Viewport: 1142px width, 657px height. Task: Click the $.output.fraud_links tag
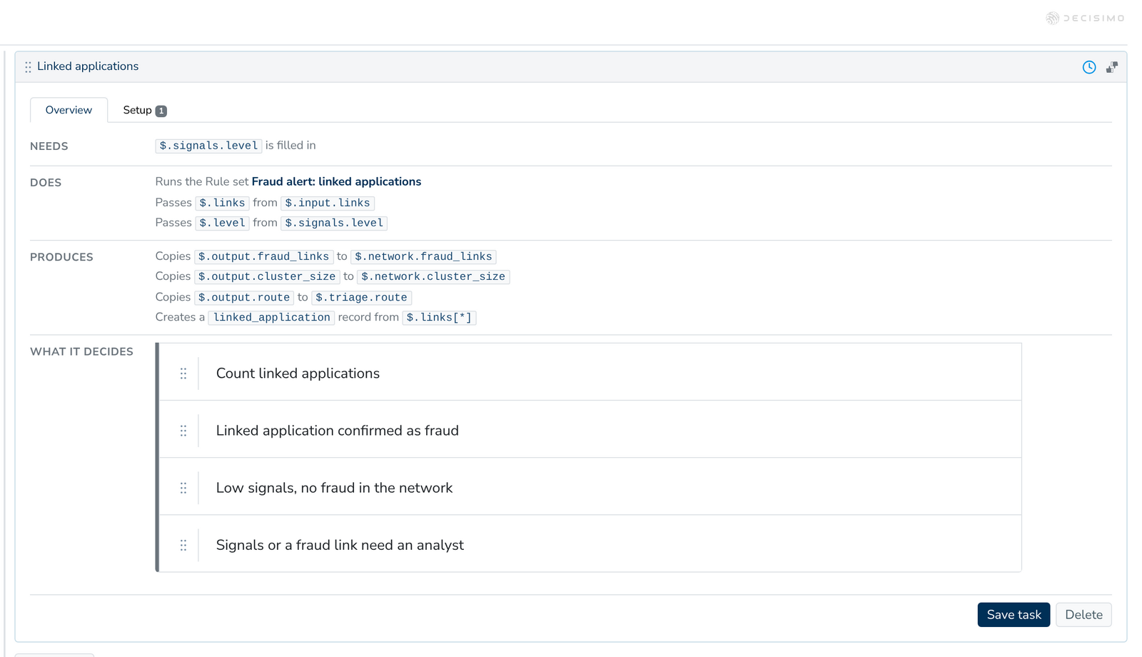(263, 256)
